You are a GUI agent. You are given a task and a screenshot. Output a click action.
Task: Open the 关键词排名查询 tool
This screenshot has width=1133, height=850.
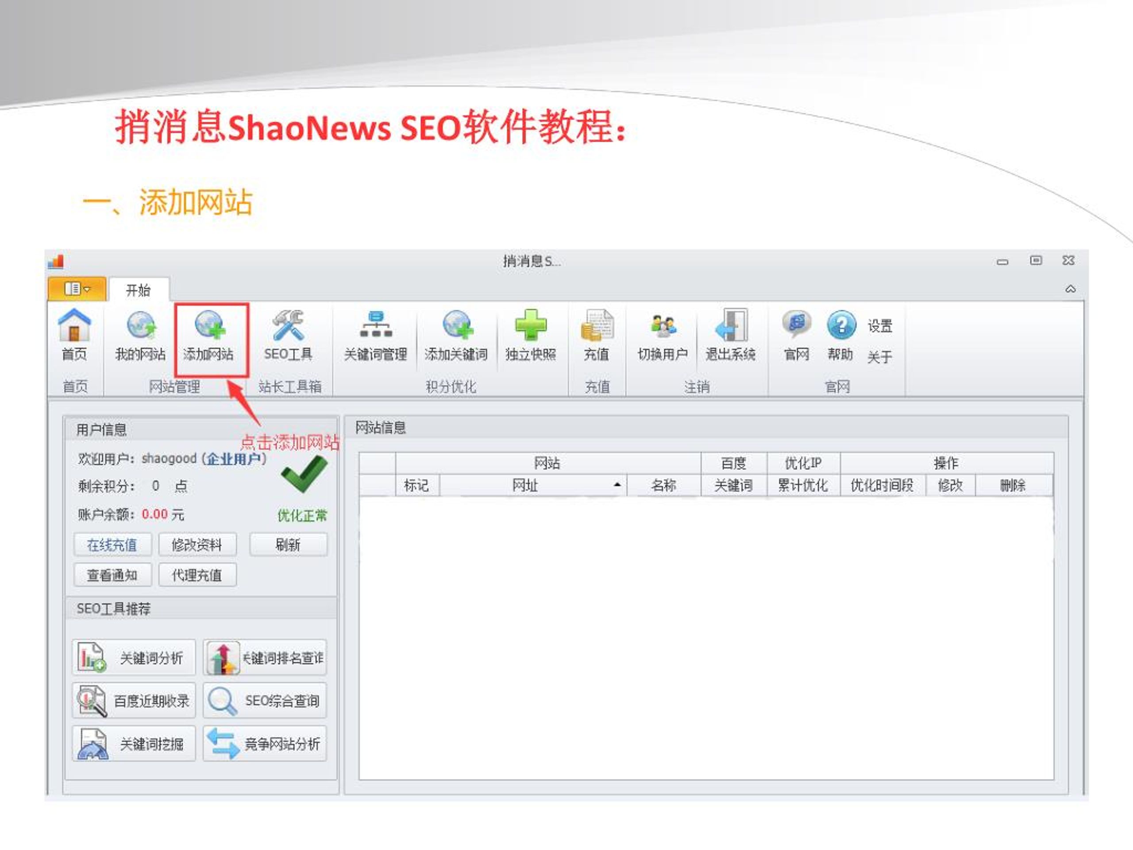265,657
